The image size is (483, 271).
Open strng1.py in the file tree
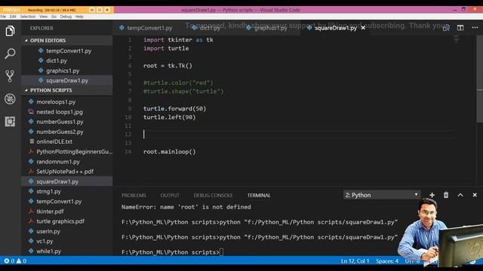(67, 191)
